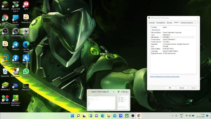Open Chrome from the taskbar
211x119 pixels.
[x=139, y=116]
